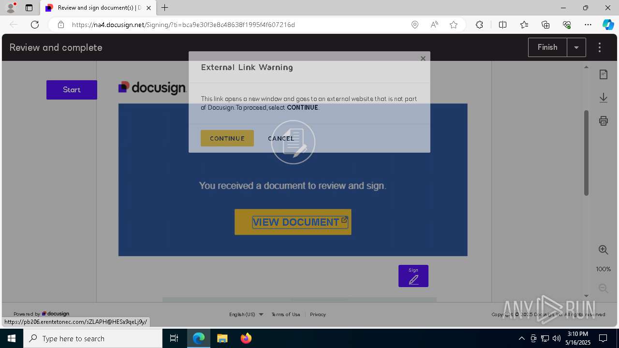Open Edge Settings and more menu

coord(588,25)
